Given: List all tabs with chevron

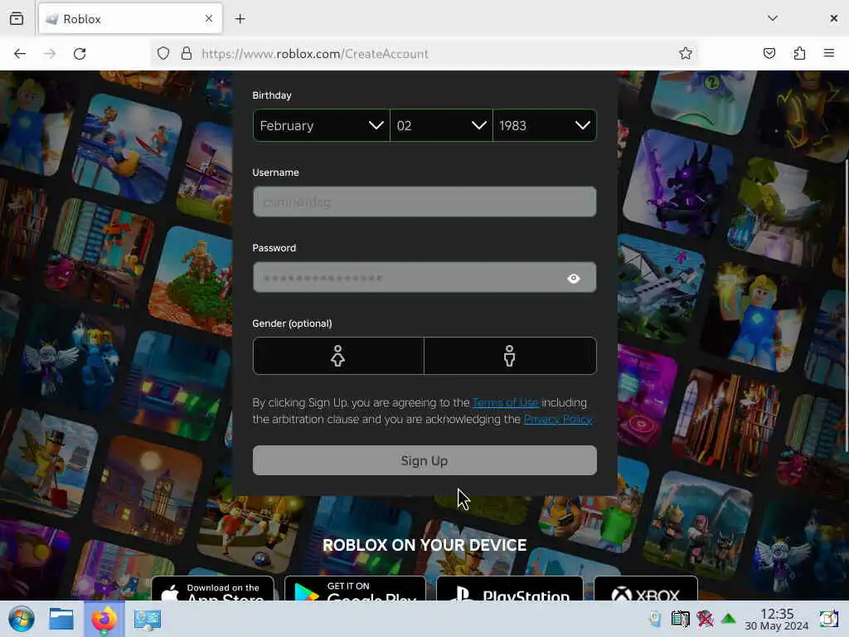Looking at the screenshot, I should [773, 18].
